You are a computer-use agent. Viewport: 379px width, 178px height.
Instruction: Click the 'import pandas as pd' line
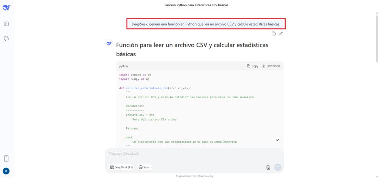coord(135,75)
